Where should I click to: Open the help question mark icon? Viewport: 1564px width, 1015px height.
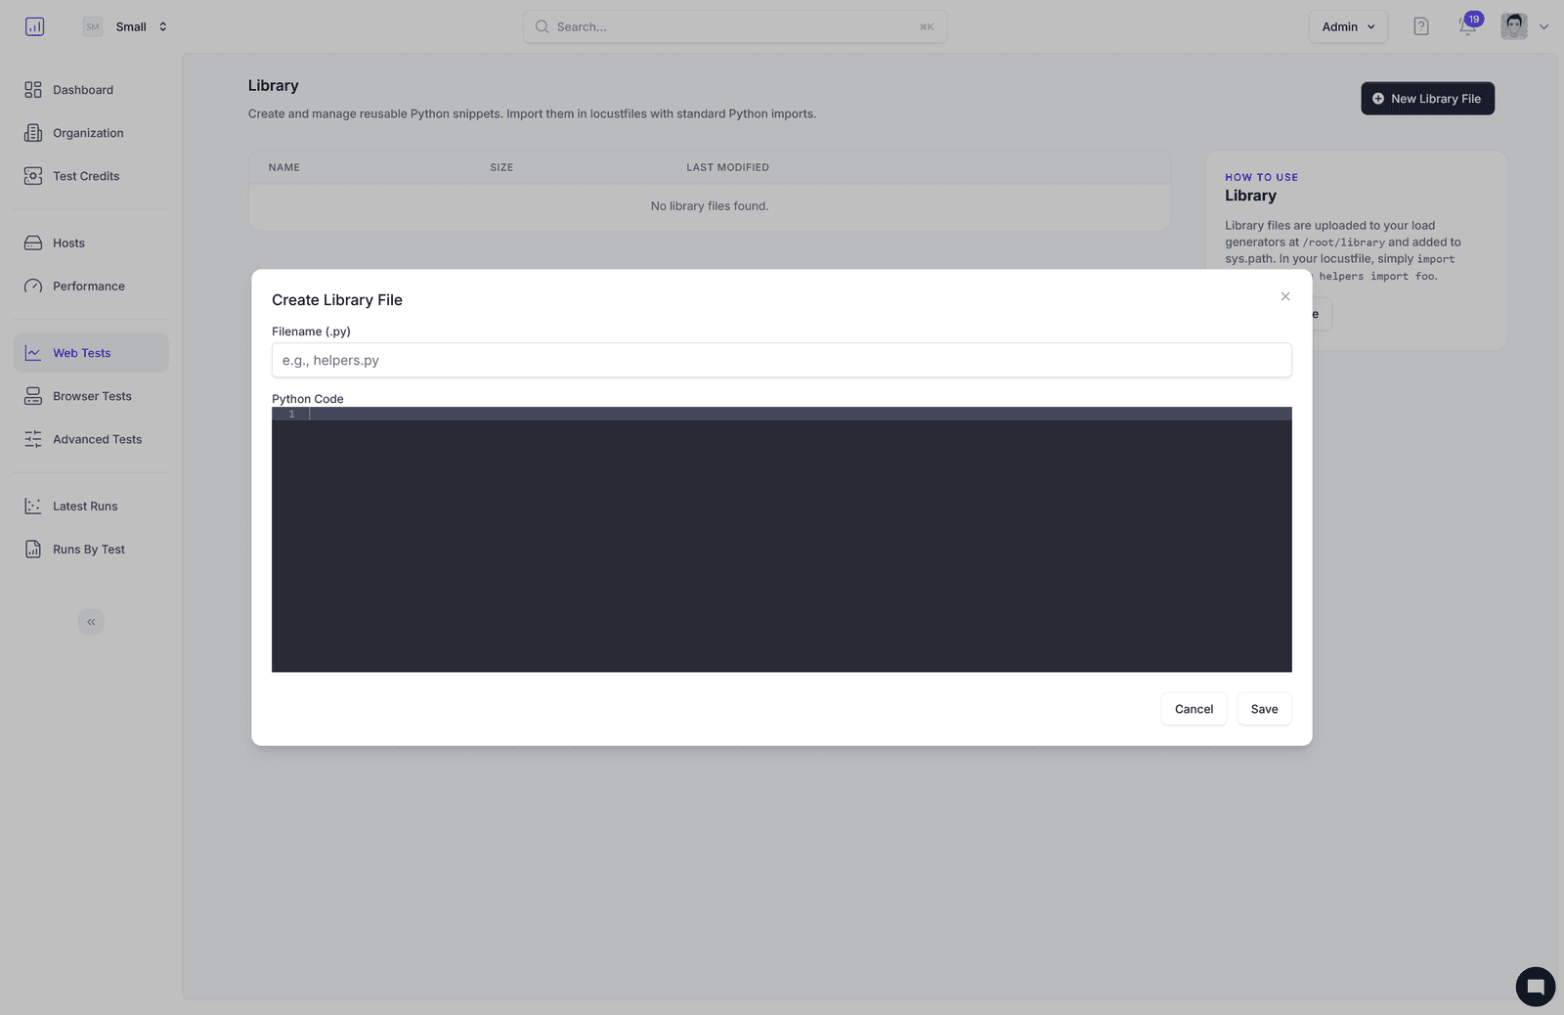(1420, 25)
